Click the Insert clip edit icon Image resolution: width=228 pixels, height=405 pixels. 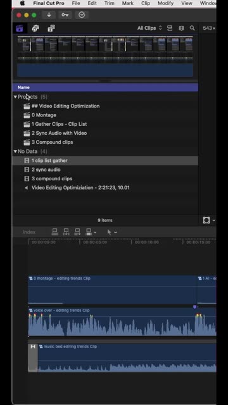click(x=66, y=232)
